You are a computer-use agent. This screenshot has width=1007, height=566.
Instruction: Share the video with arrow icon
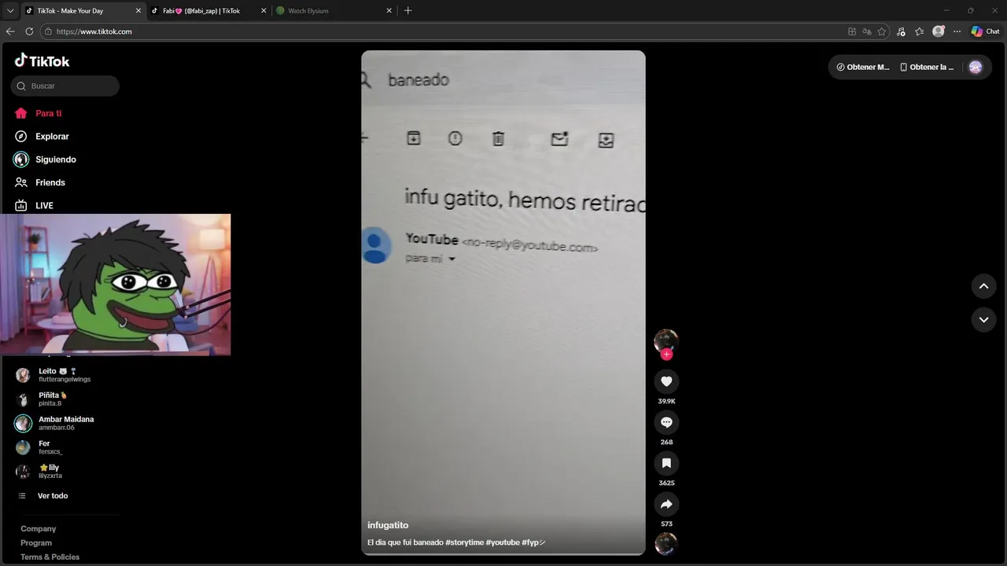point(666,504)
